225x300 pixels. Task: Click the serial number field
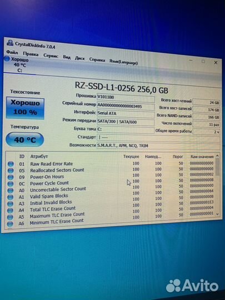[126, 106]
